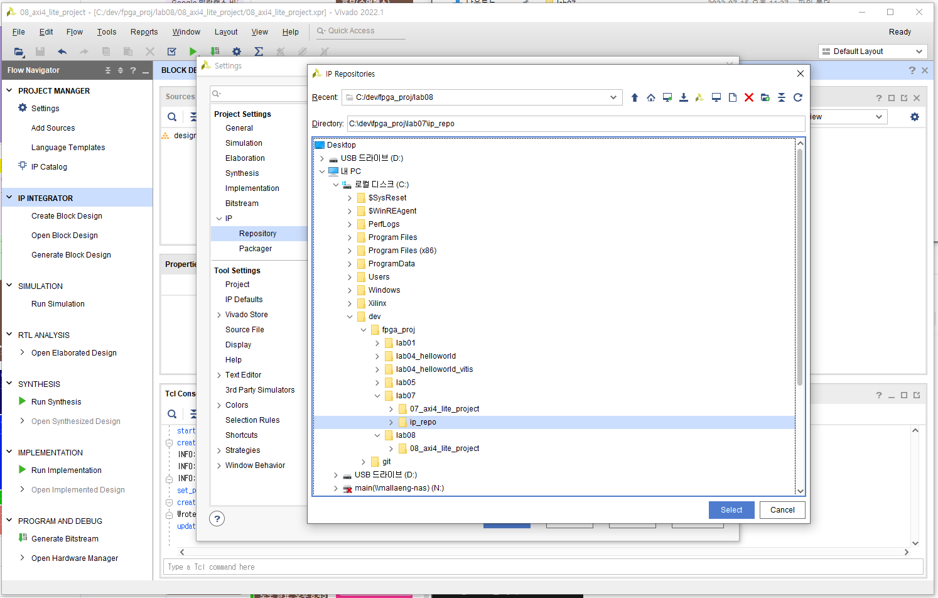Open the Default Layout dropdown

click(919, 52)
